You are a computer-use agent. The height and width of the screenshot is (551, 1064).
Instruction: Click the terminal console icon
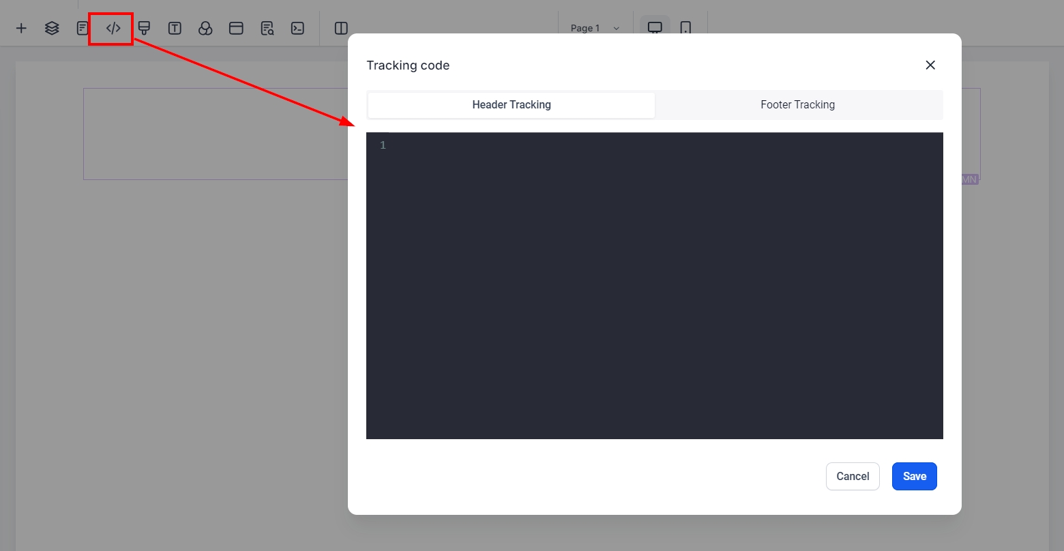pyautogui.click(x=297, y=28)
